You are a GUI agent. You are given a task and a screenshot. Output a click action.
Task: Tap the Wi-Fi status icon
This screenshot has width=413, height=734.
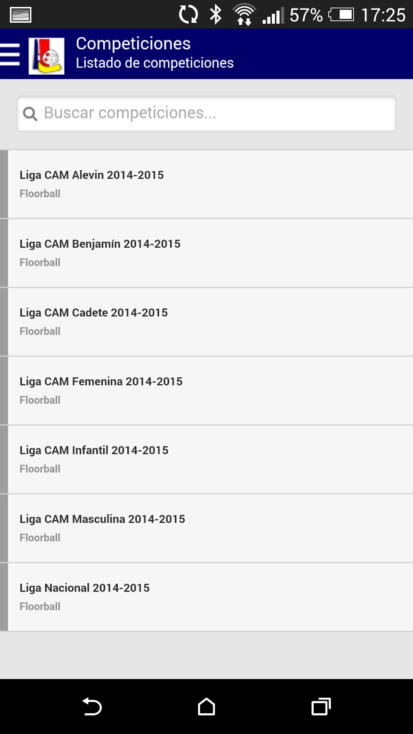pos(244,15)
